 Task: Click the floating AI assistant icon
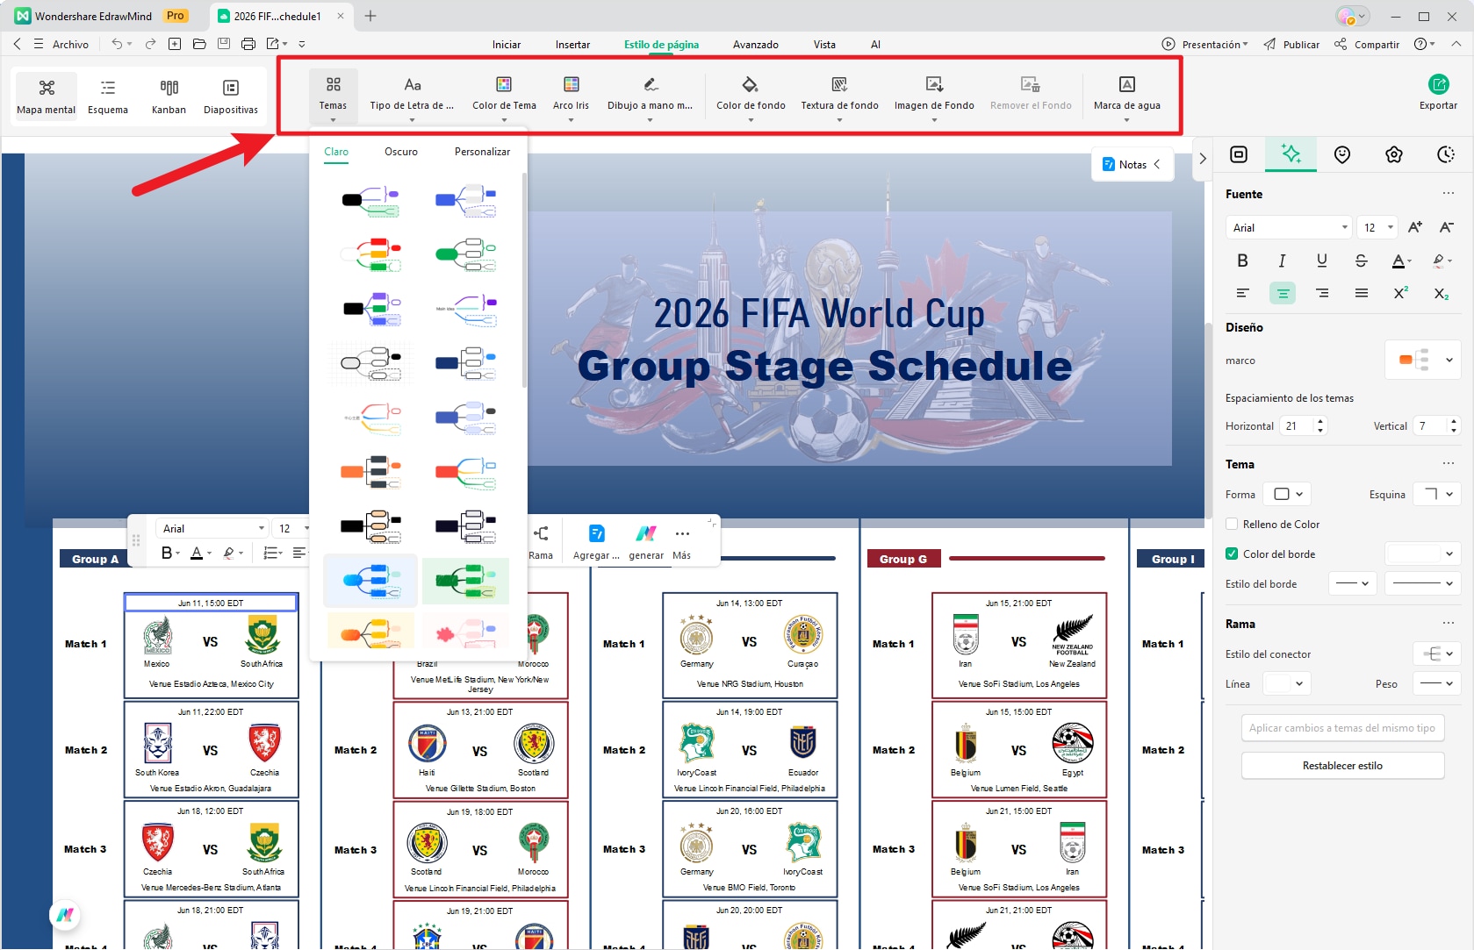click(65, 916)
